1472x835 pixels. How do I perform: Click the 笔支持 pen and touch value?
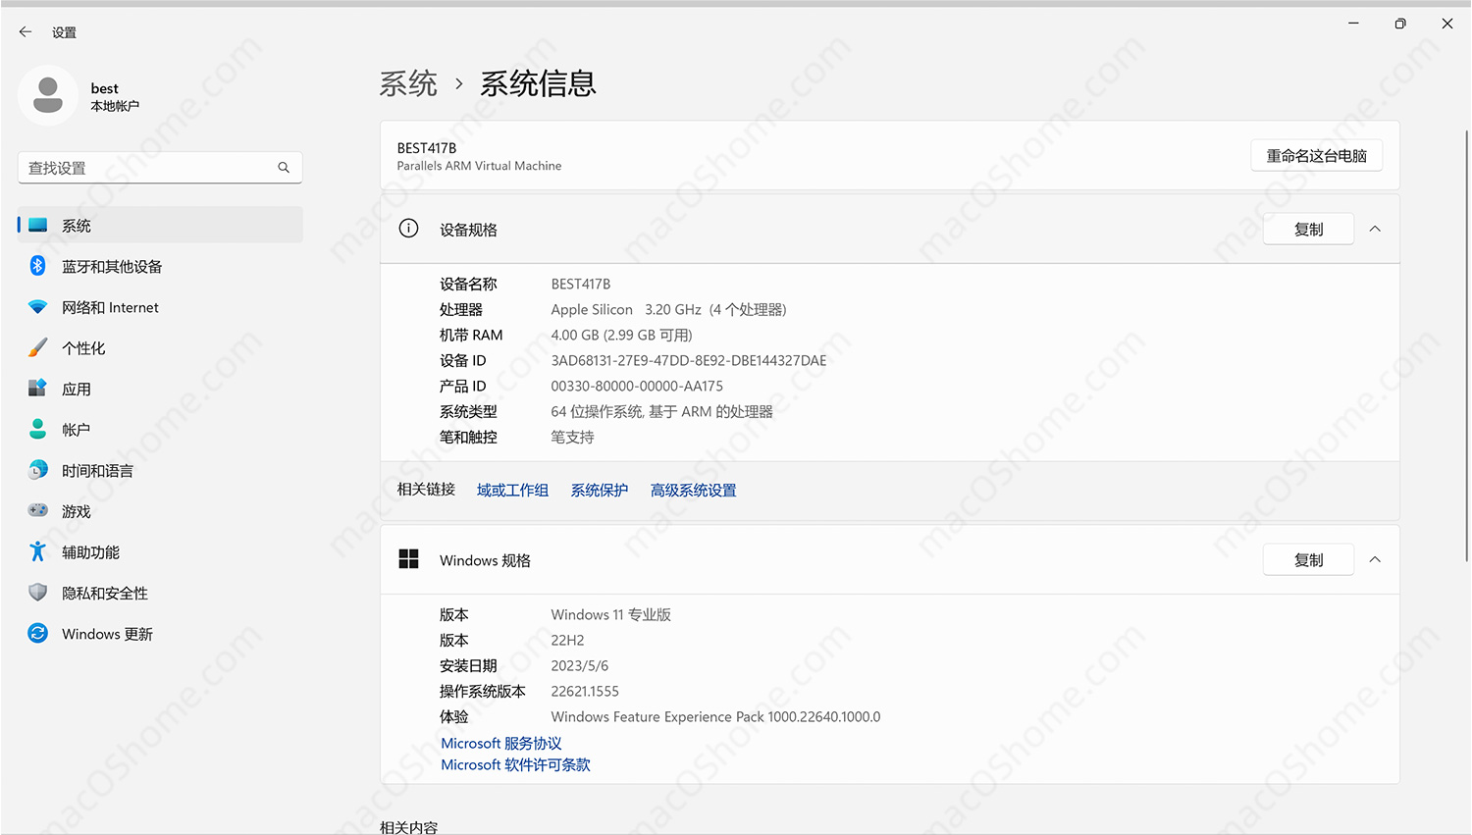point(572,437)
